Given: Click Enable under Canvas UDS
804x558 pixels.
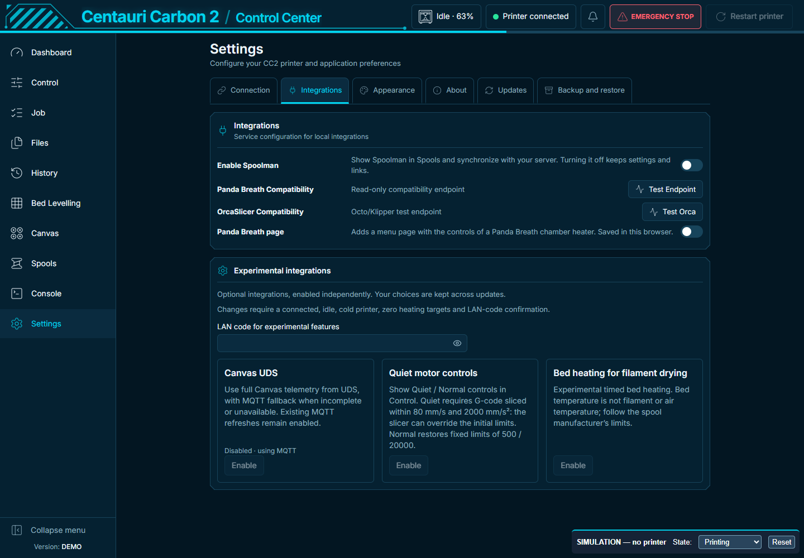Looking at the screenshot, I should click(x=244, y=465).
